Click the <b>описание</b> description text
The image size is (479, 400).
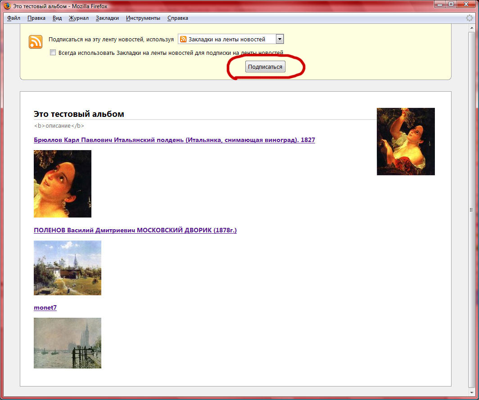click(x=59, y=125)
